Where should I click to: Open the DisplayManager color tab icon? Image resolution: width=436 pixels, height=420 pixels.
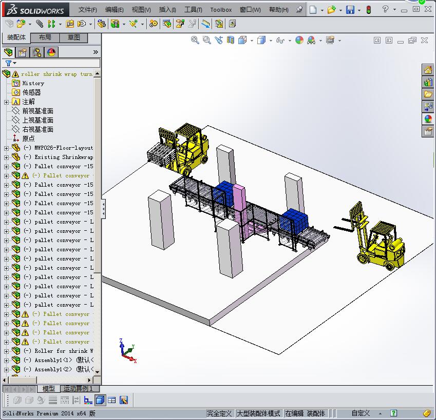point(51,52)
